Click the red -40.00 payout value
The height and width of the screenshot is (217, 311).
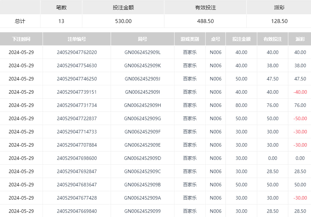300,92
